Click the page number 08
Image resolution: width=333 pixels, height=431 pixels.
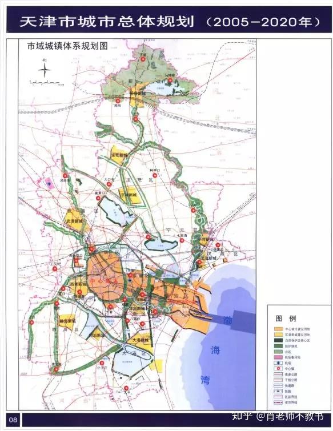13,420
